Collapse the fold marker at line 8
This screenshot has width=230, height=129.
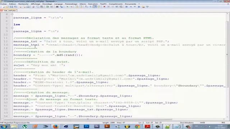click(x=12, y=28)
